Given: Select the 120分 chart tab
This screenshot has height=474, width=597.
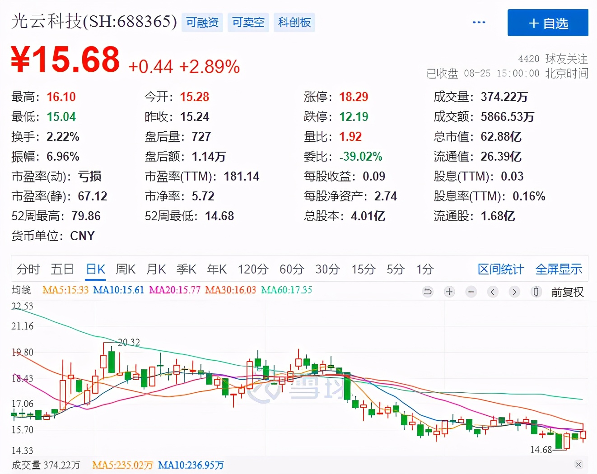Looking at the screenshot, I should tap(253, 270).
